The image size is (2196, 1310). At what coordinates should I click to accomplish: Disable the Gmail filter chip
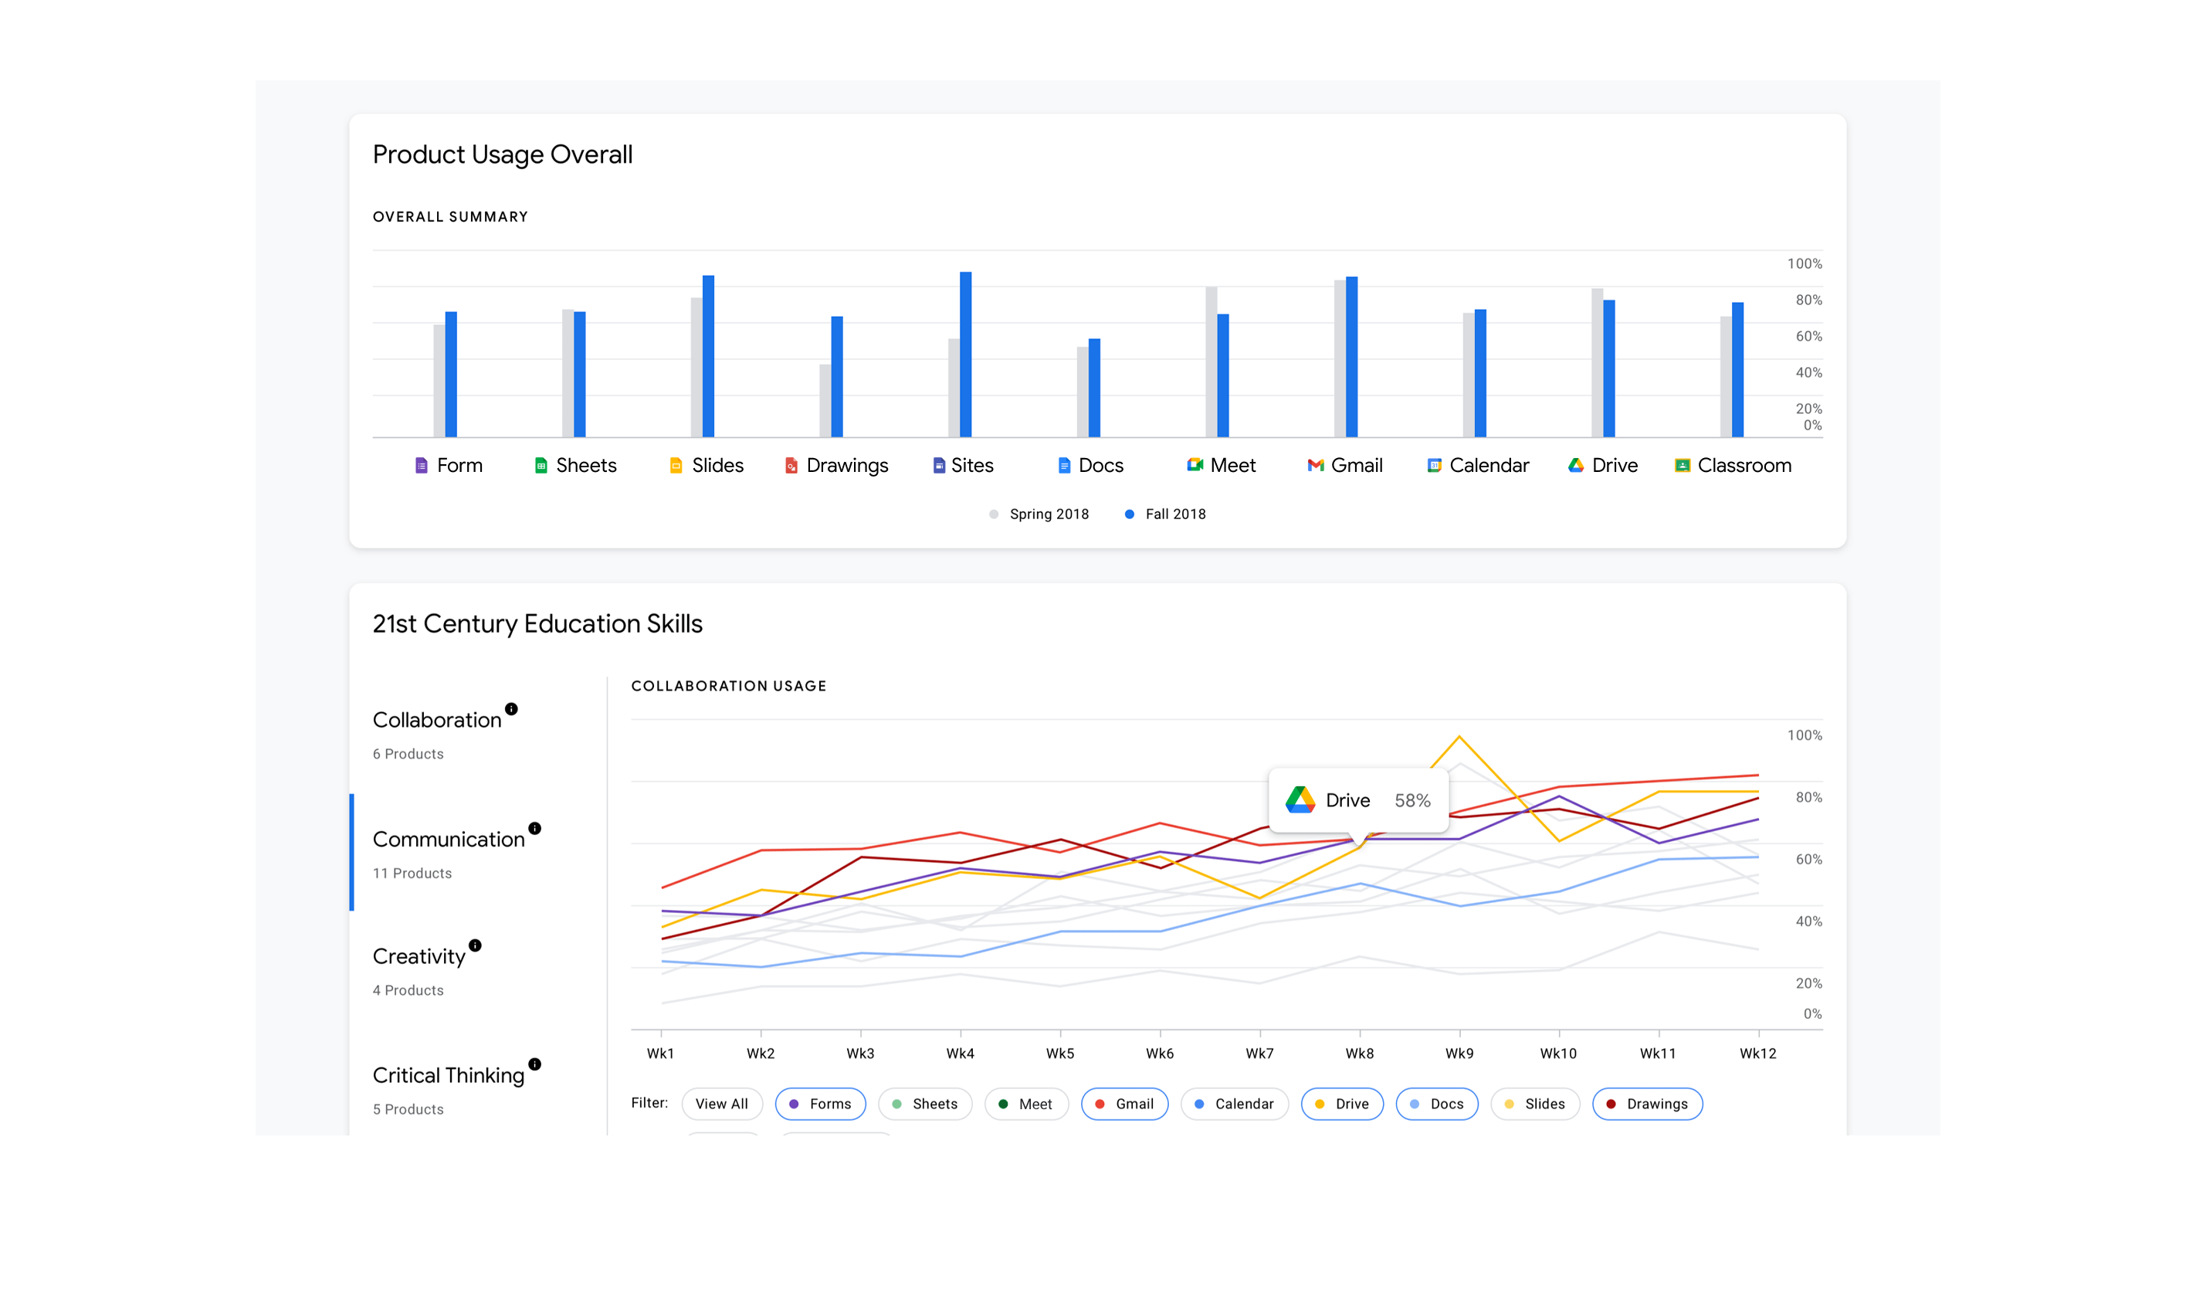coord(1124,1104)
